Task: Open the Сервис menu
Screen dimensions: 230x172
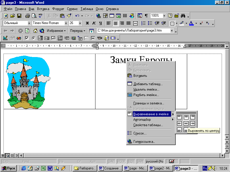Action: pyautogui.click(x=72, y=9)
